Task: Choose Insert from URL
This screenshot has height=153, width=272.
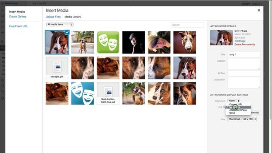Action: [x=18, y=26]
